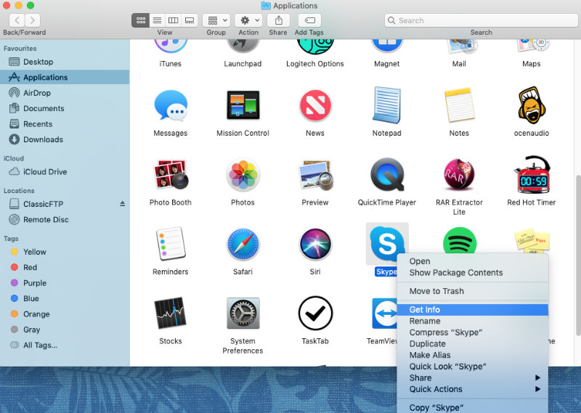Choose Get Info in context menu
The height and width of the screenshot is (413, 581).
(473, 310)
